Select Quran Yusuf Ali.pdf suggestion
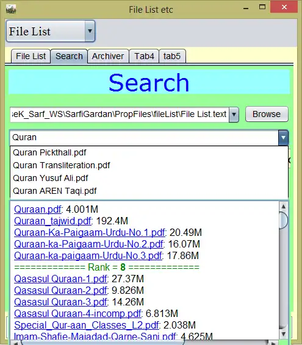 click(x=149, y=178)
